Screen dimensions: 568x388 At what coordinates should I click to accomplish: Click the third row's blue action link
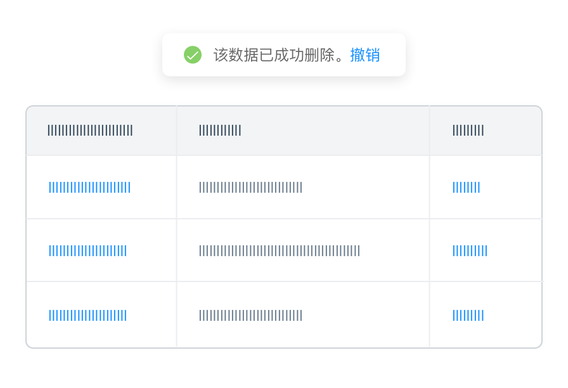(468, 315)
